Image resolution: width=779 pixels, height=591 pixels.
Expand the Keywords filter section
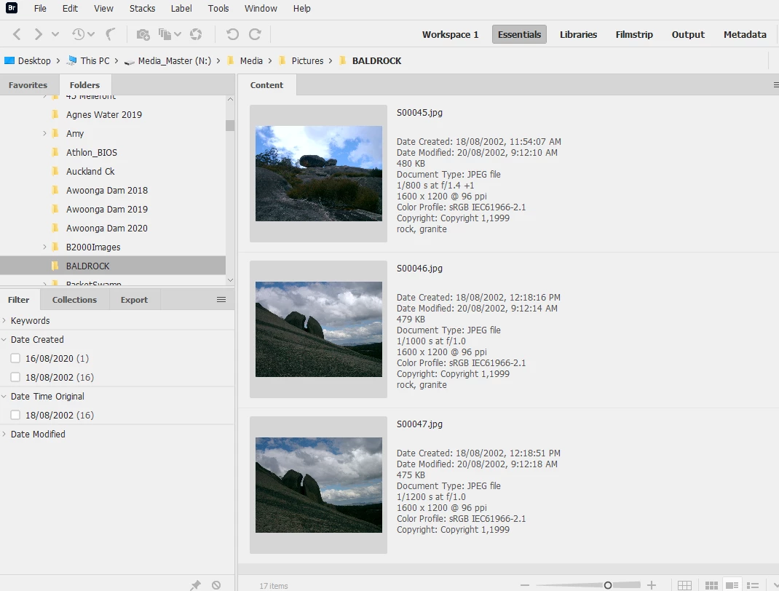(x=4, y=320)
